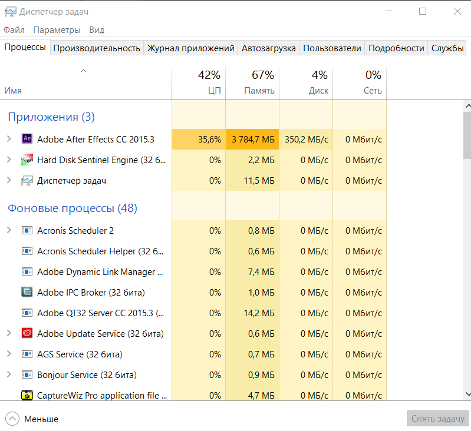The image size is (471, 431).
Task: Open the Автозагрузка tab
Action: point(268,48)
